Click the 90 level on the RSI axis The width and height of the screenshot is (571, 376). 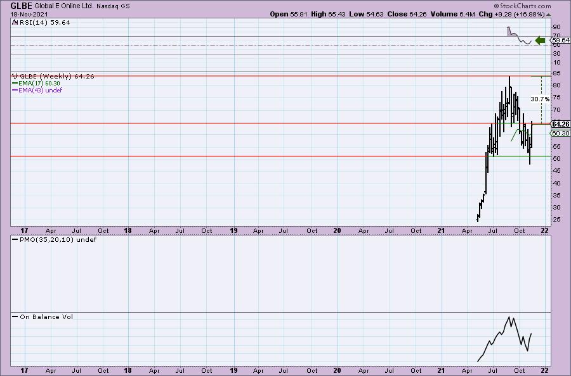coord(556,27)
